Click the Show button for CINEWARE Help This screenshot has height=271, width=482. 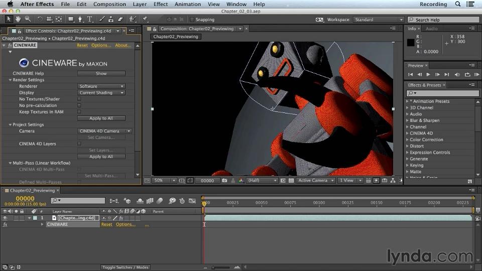point(101,73)
